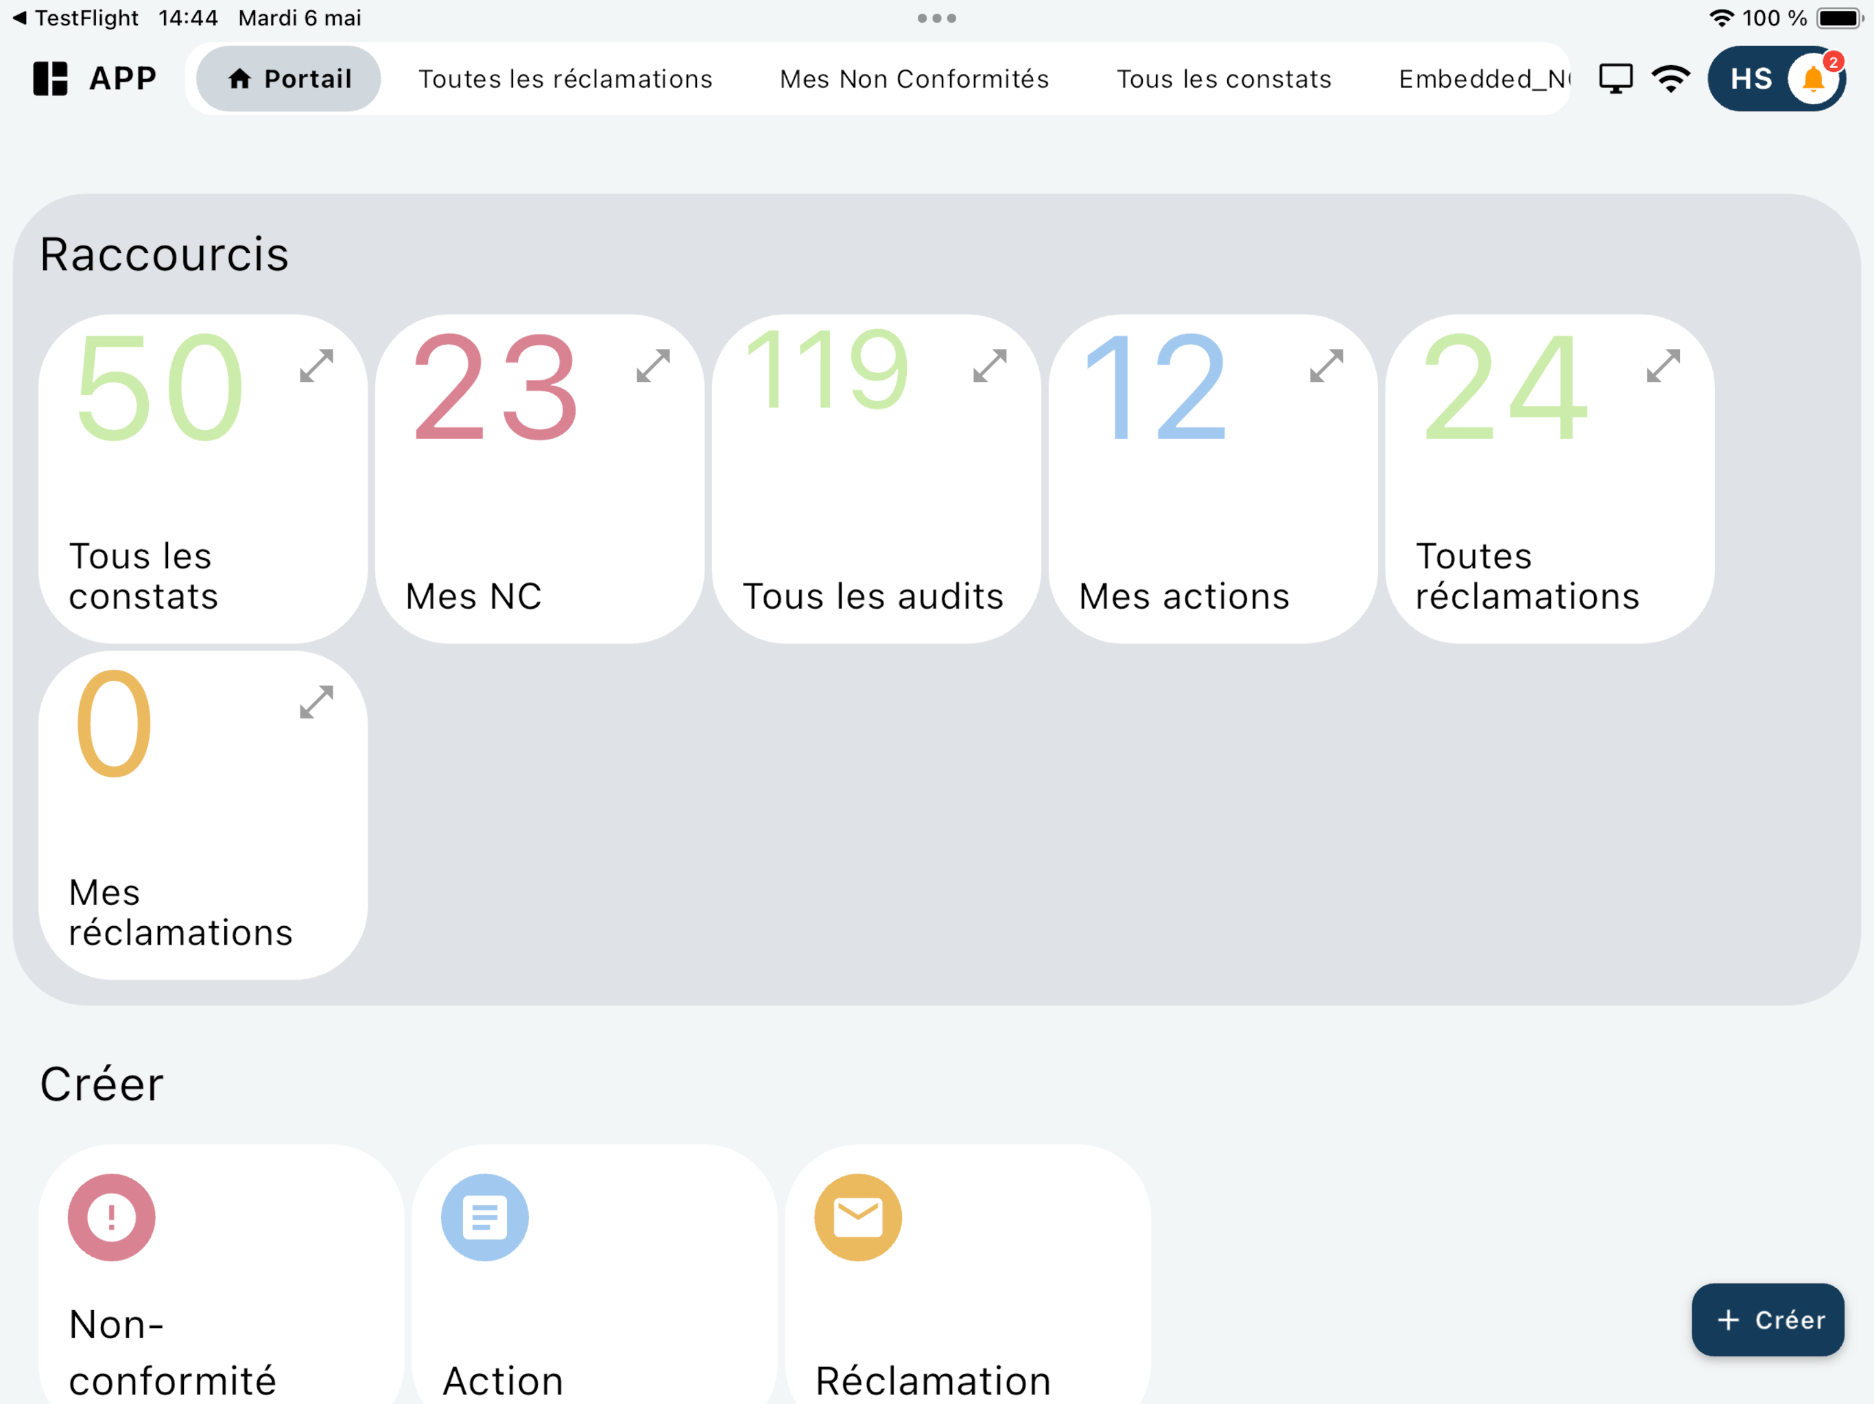The width and height of the screenshot is (1874, 1404).
Task: Open Tous les audits shortcut showing 119
Action: coord(876,479)
